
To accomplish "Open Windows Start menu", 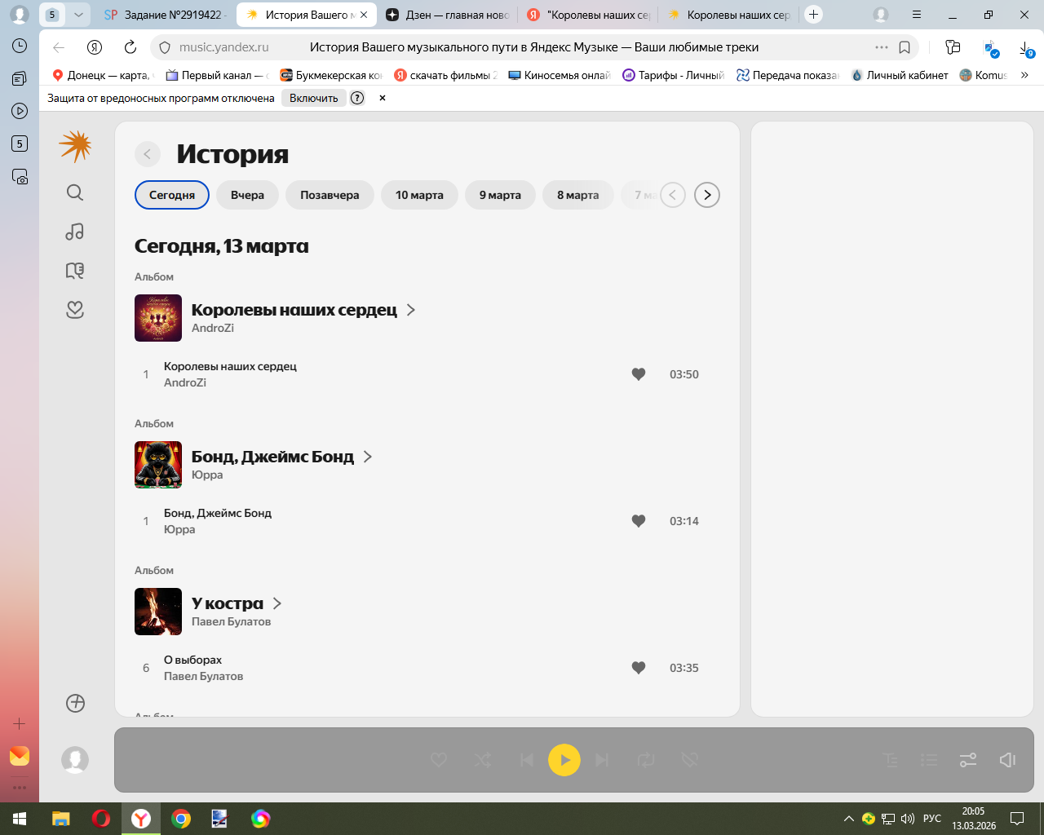I will pyautogui.click(x=20, y=819).
